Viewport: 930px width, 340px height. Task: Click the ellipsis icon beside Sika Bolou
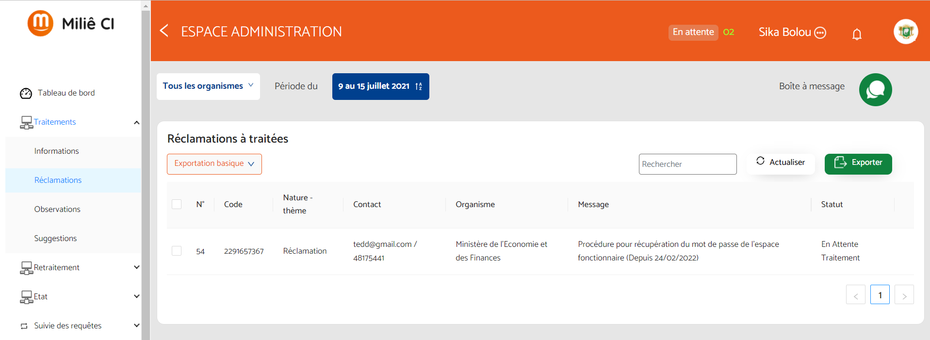pyautogui.click(x=820, y=32)
